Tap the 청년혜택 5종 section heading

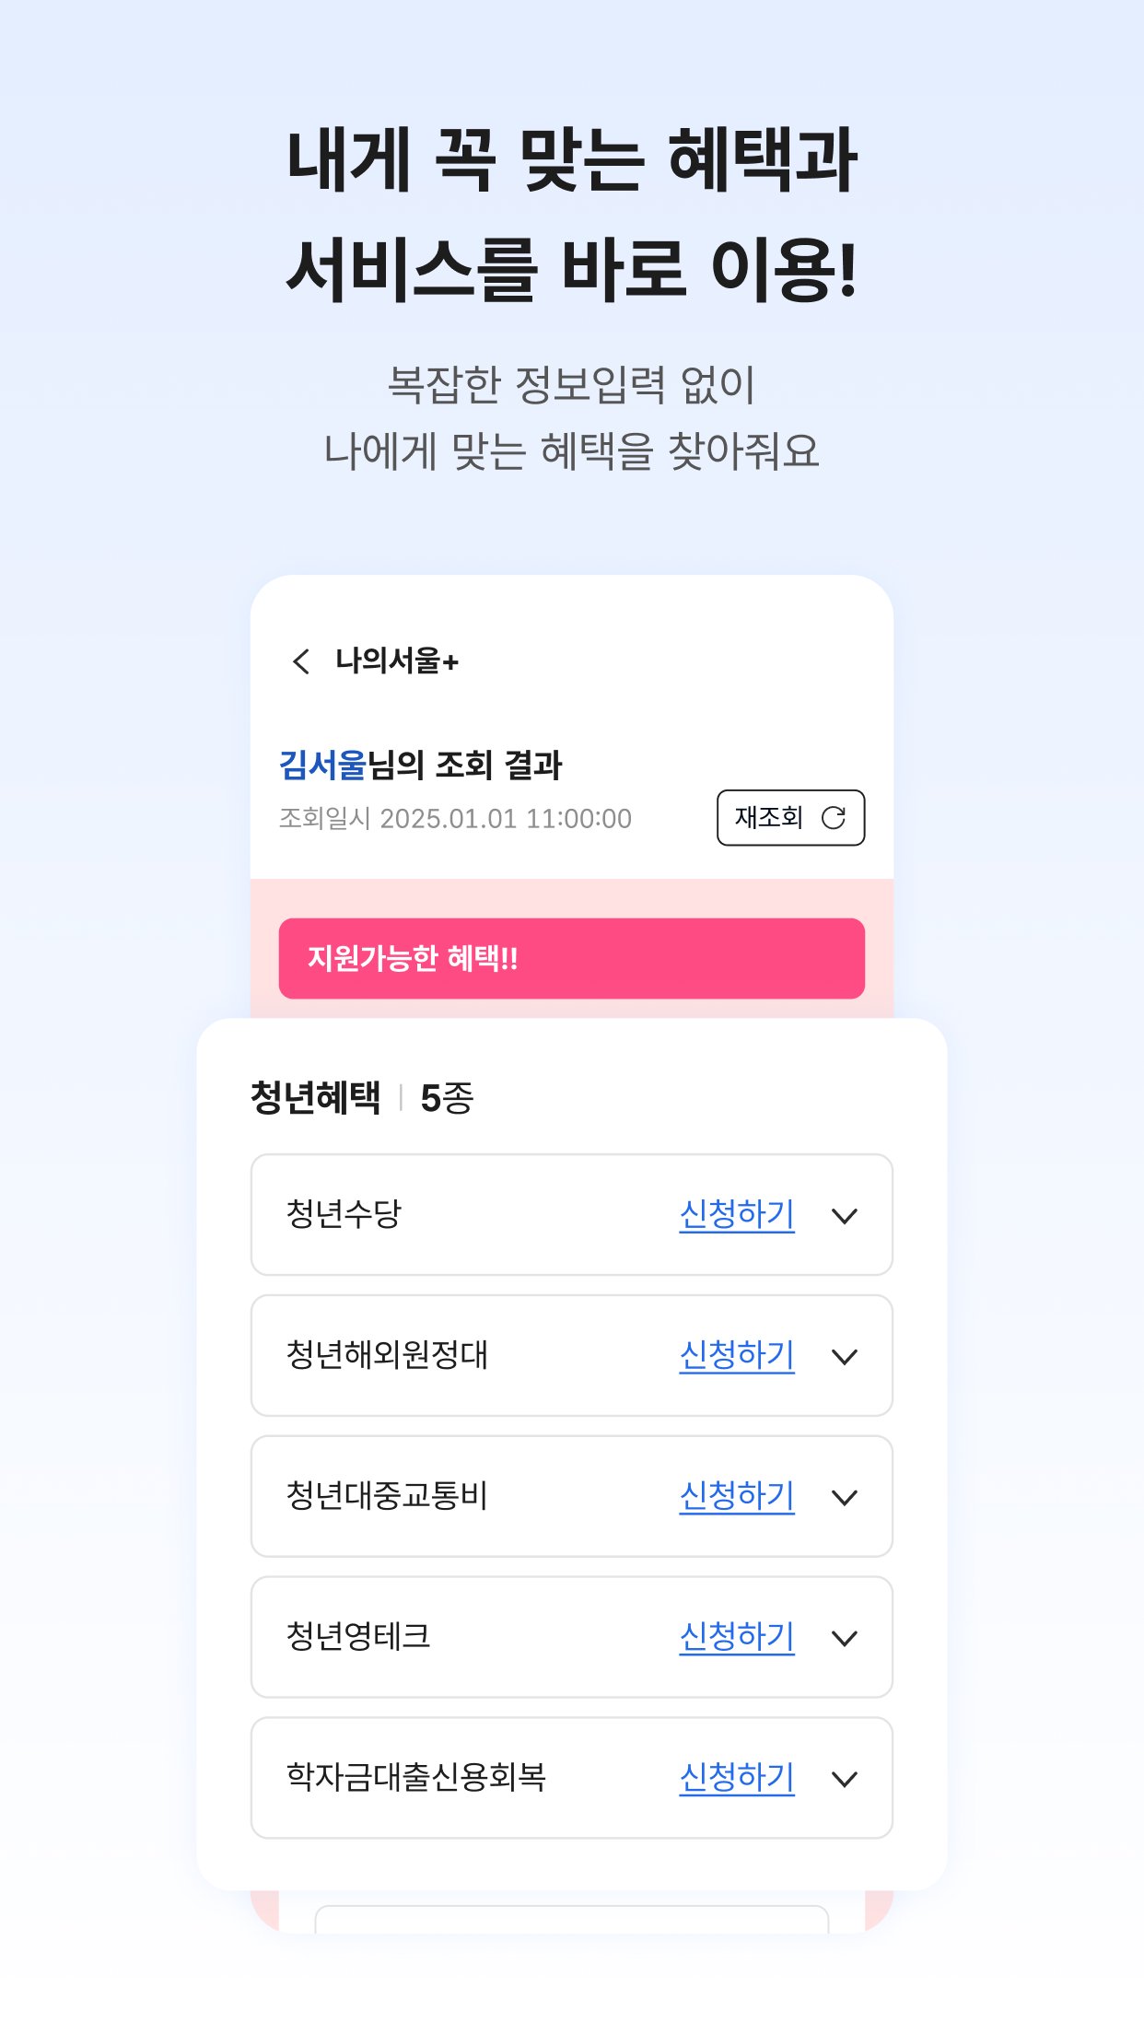click(x=361, y=1098)
